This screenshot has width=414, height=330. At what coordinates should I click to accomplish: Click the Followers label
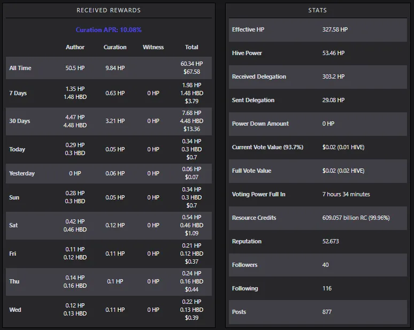tap(244, 265)
